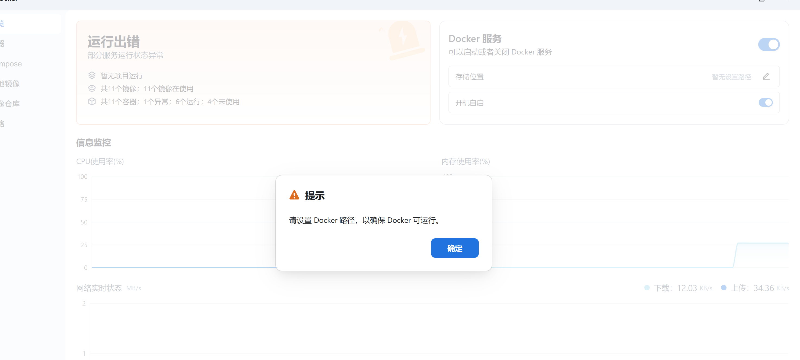Viewport: 800px width, 360px height.
Task: Click the 提示 dialog title
Action: pyautogui.click(x=315, y=195)
